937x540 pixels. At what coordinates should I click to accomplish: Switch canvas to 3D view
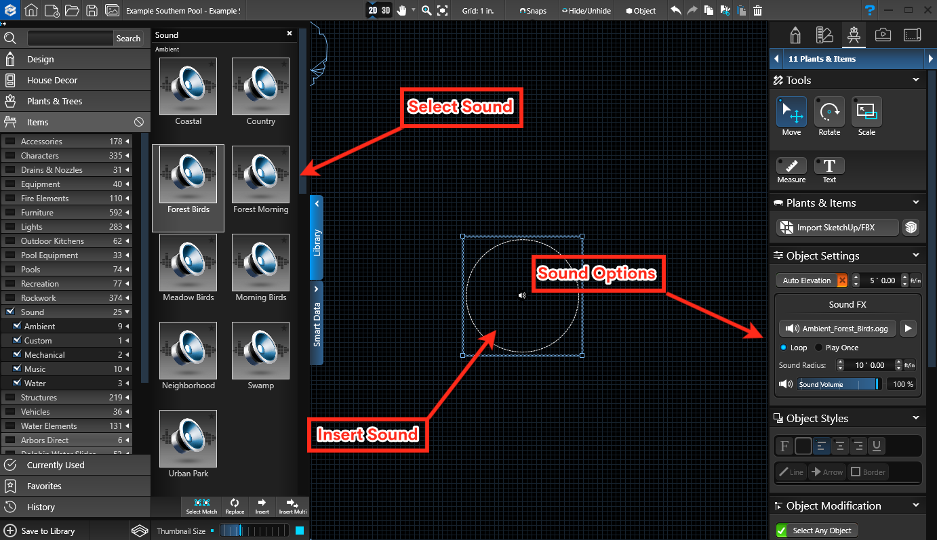(x=386, y=10)
